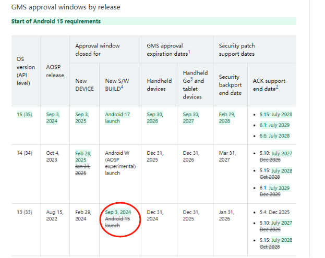Open footnote 1 link after expiration dates
Viewport: 325px width, 258px height.
click(x=189, y=52)
